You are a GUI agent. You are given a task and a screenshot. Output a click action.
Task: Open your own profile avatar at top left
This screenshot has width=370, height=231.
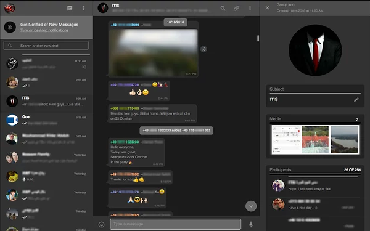point(10,8)
